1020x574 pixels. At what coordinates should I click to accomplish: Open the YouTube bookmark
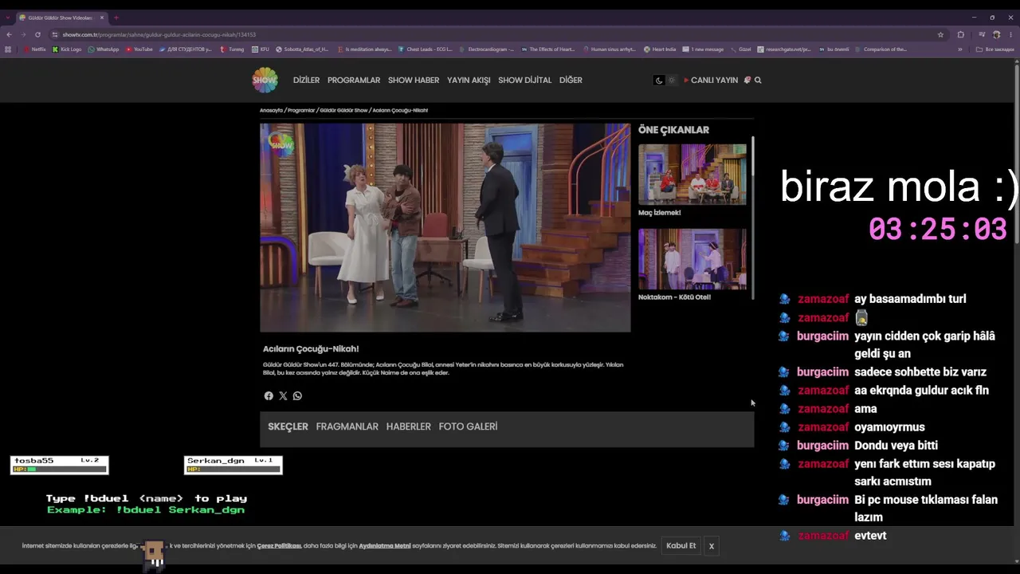tap(139, 49)
